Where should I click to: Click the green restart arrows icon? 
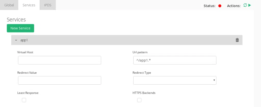pyautogui.click(x=245, y=5)
